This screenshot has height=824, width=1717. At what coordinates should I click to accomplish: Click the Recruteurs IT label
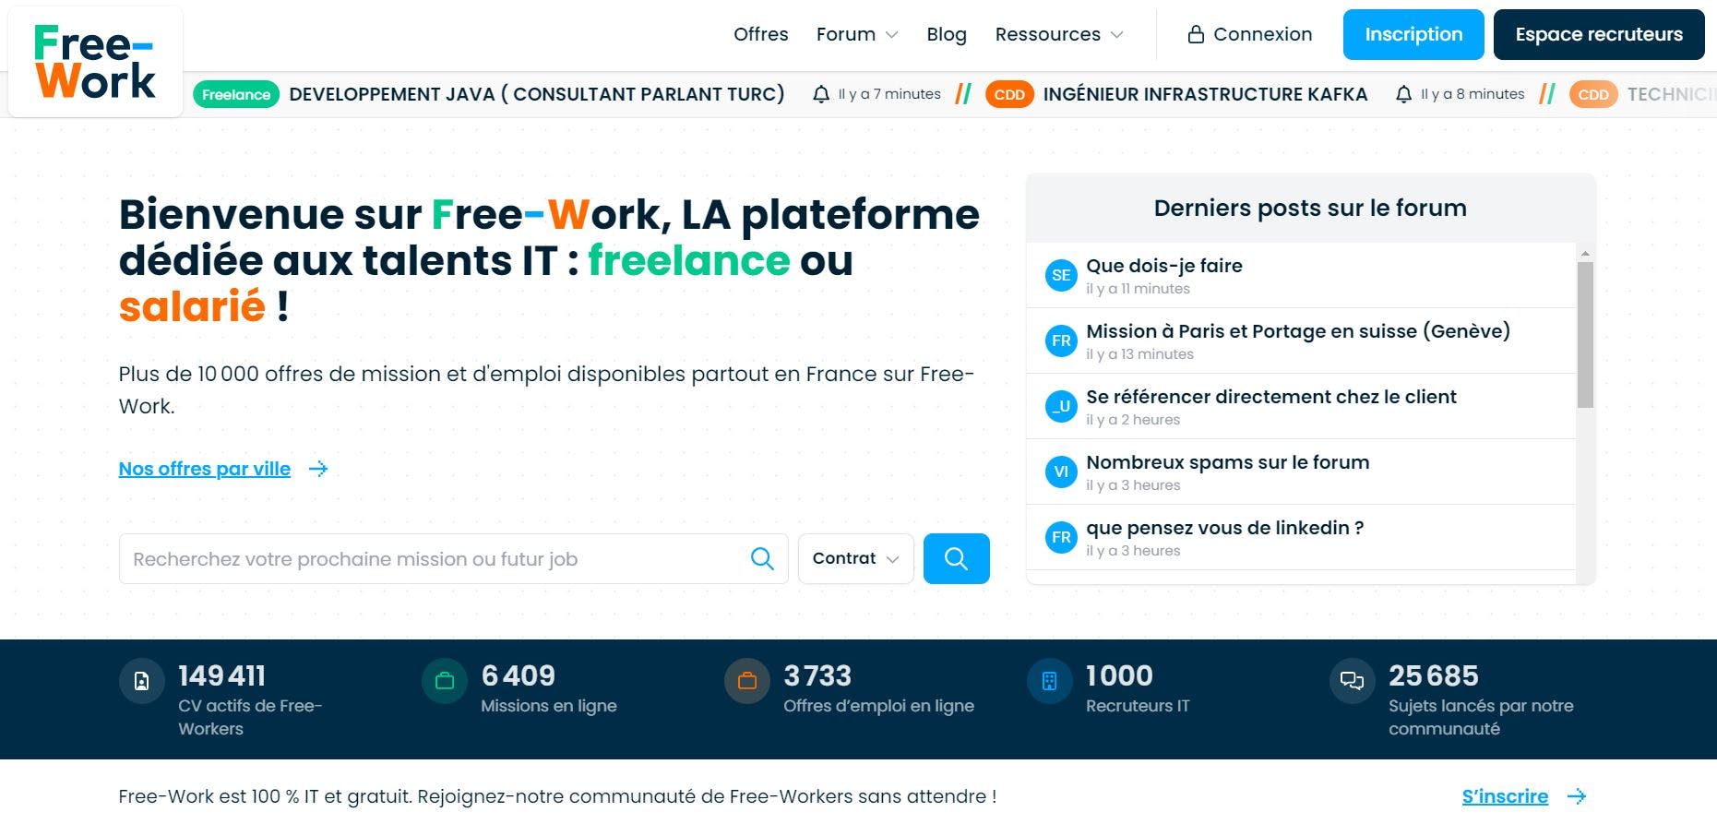tap(1138, 706)
